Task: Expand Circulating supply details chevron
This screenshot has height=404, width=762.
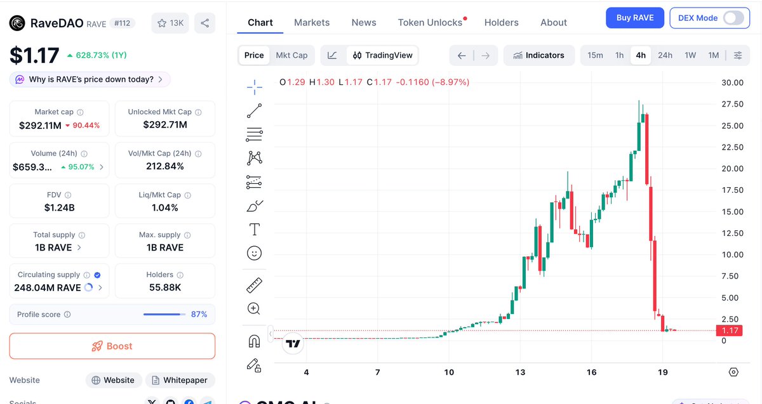Action: pos(100,288)
